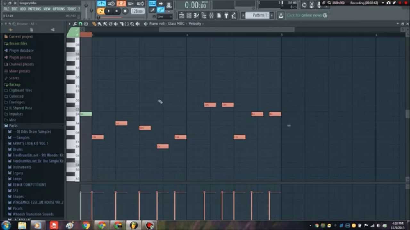Click the tempo 128.000 field

[138, 11]
